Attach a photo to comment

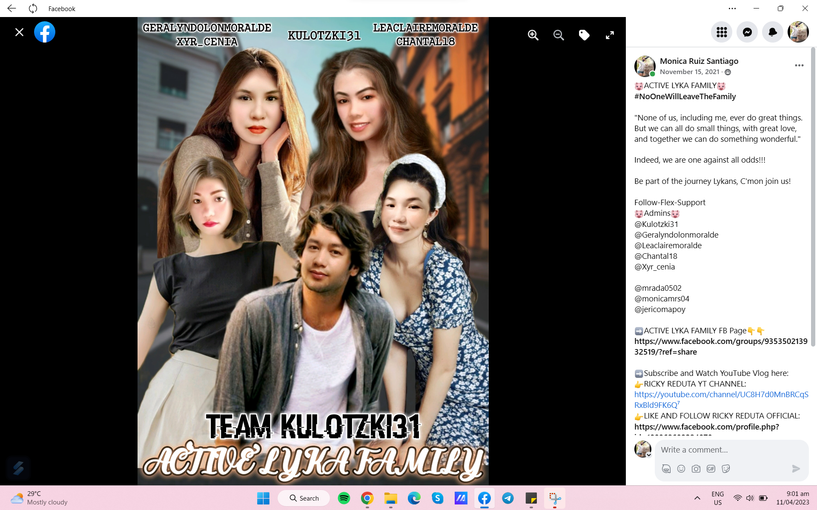point(696,469)
